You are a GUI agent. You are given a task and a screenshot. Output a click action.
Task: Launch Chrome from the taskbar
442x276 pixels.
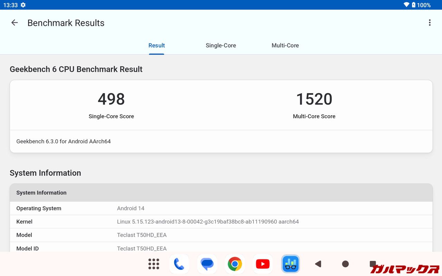[235, 264]
